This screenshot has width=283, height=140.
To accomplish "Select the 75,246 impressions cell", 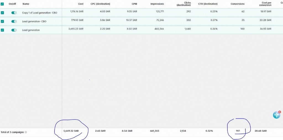I will pos(160,20).
